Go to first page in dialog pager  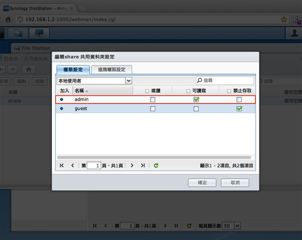click(62, 165)
